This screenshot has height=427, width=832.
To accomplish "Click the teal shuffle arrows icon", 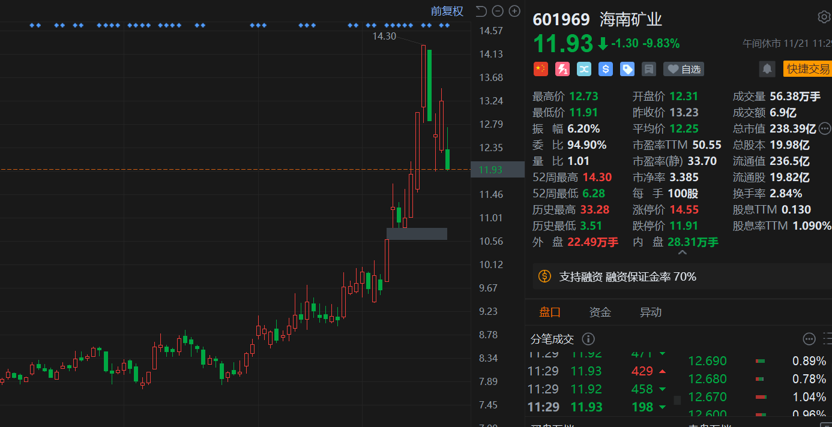I will click(584, 69).
